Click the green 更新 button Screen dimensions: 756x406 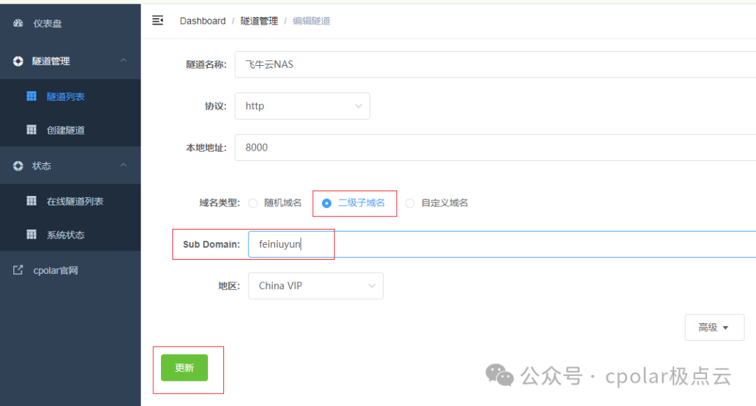[184, 368]
